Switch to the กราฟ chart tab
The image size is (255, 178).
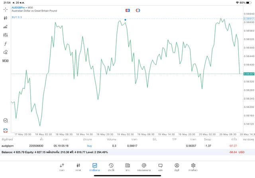78,166
